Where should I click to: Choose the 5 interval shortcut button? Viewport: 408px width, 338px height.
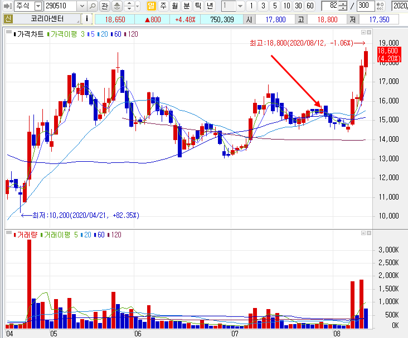click(275, 6)
